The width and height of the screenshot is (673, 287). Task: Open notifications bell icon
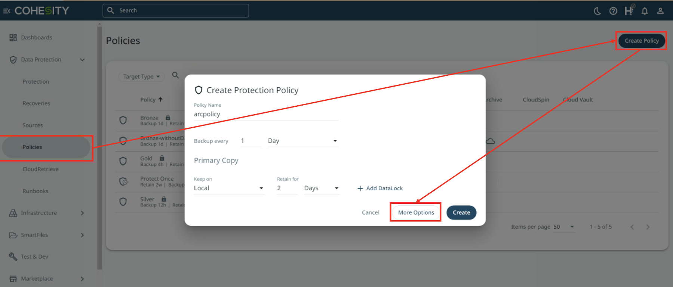645,11
